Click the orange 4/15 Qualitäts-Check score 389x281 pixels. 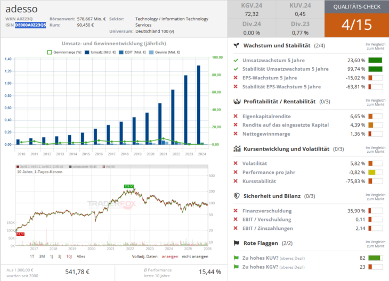(356, 24)
